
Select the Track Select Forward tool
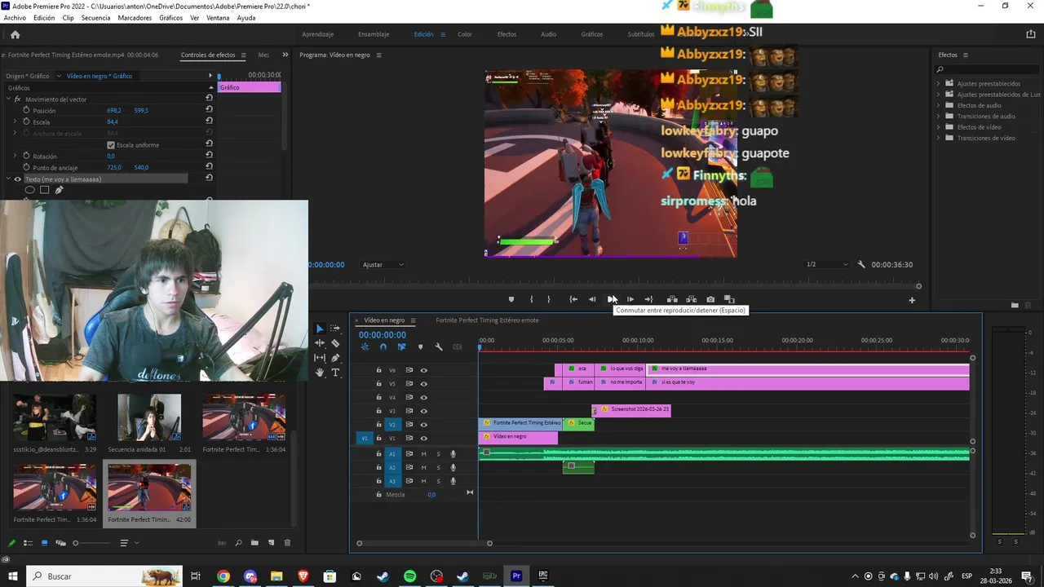pyautogui.click(x=335, y=329)
